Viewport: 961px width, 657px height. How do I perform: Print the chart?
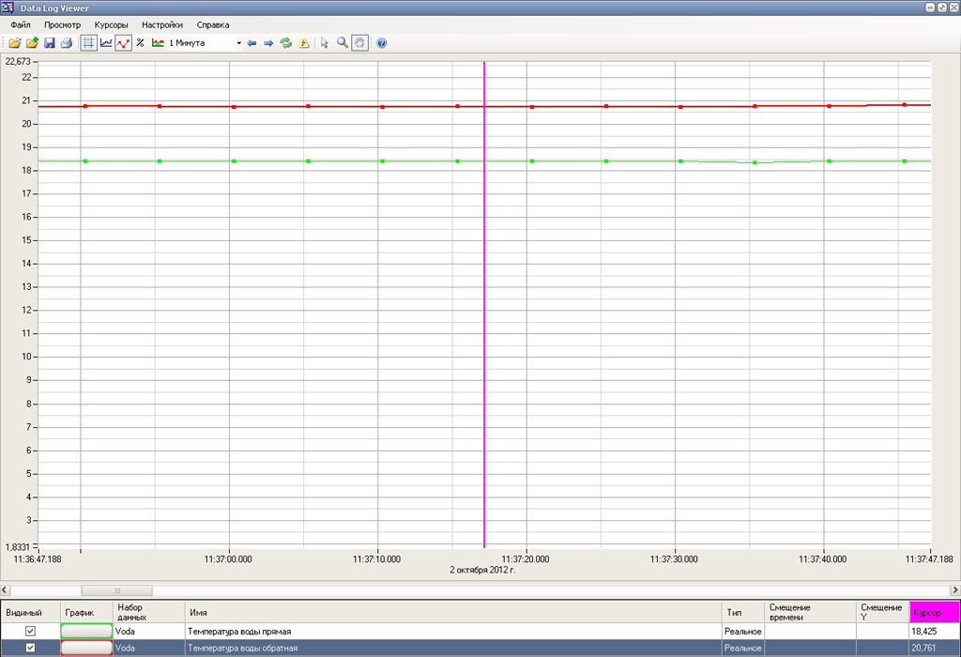click(67, 43)
